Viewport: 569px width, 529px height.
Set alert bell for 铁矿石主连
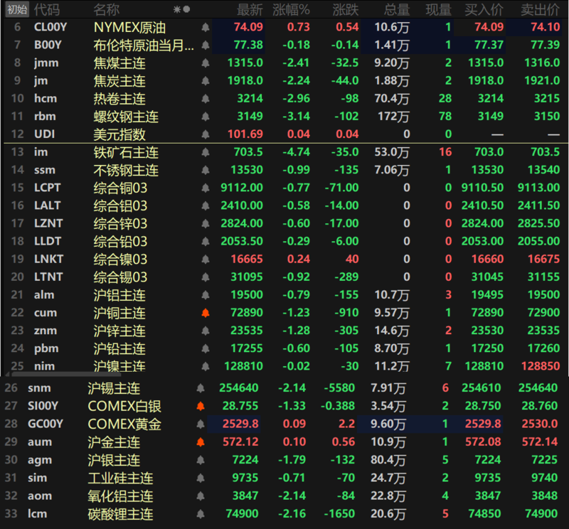tap(206, 152)
